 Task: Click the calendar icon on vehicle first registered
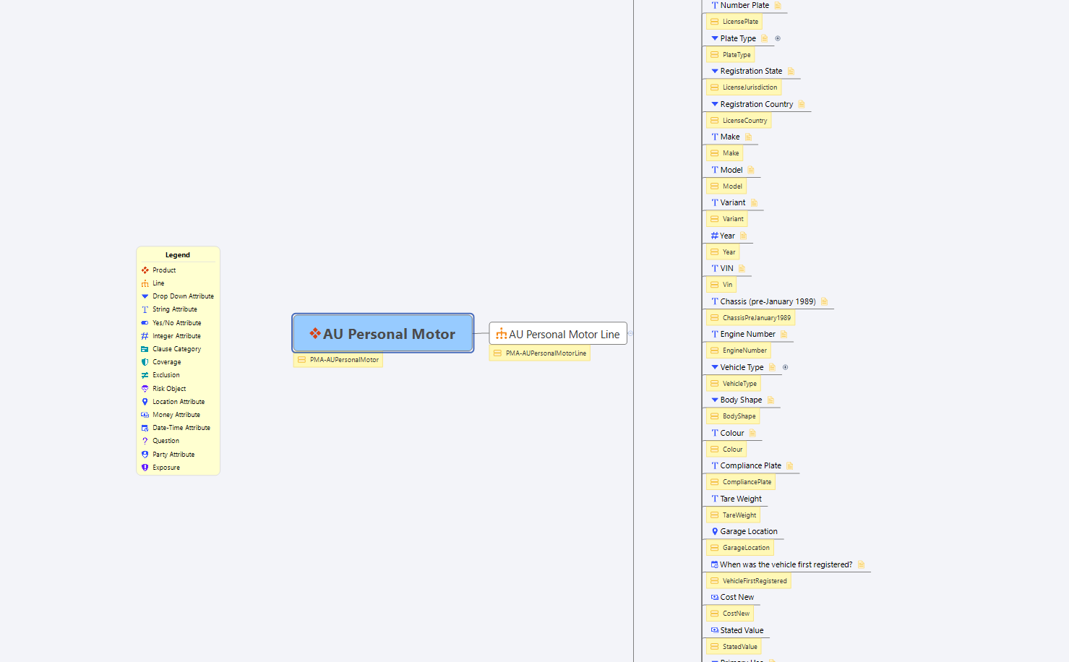pos(714,565)
